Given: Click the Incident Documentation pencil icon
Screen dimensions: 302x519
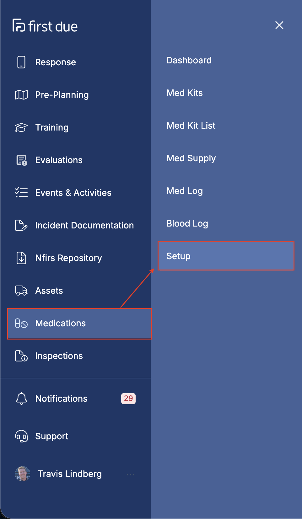Looking at the screenshot, I should pos(21,225).
